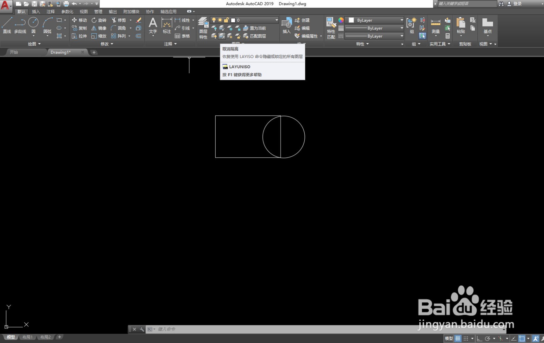Click the Dimension (标注) tool
The width and height of the screenshot is (544, 343).
click(167, 25)
